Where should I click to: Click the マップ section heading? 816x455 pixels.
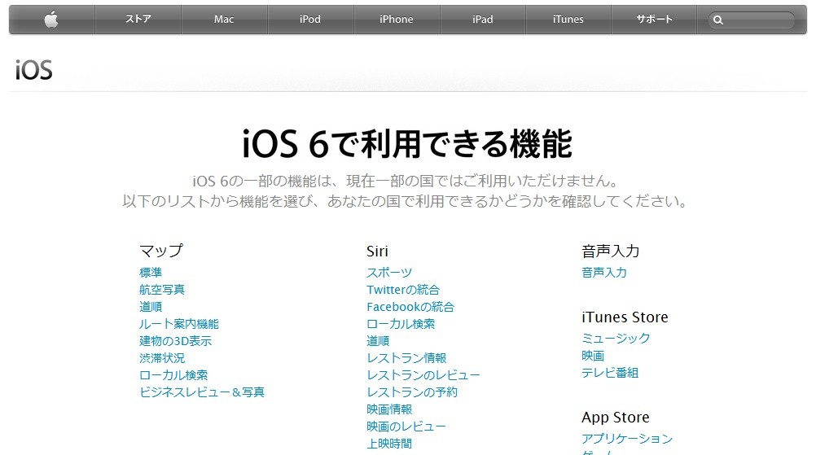coord(161,252)
